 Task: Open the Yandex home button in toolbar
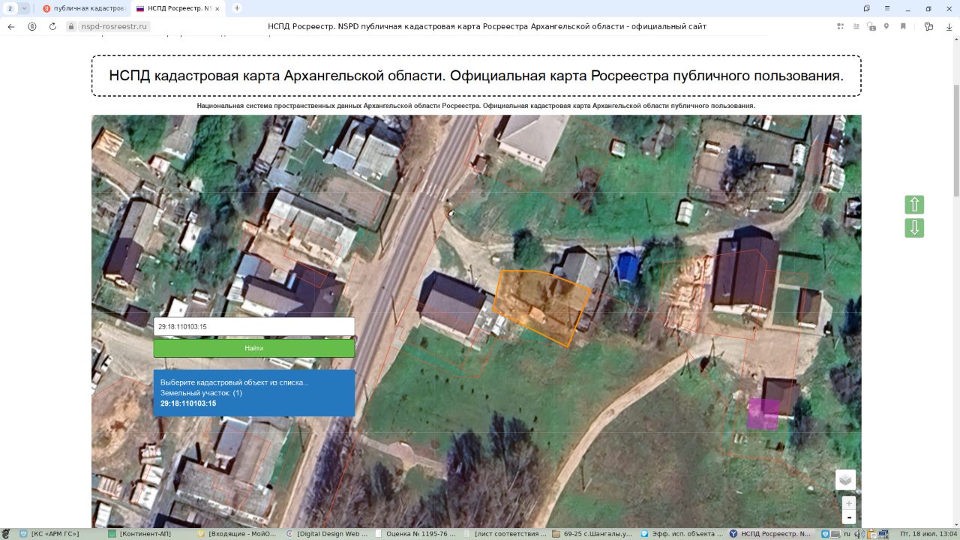31,26
